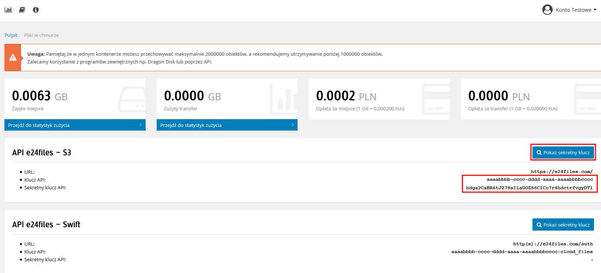Click the Klucz API label under Swift
The width and height of the screenshot is (601, 273).
[35, 252]
